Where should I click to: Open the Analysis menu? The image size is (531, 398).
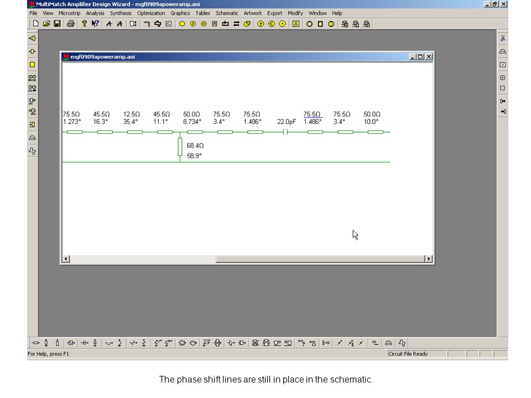click(95, 13)
